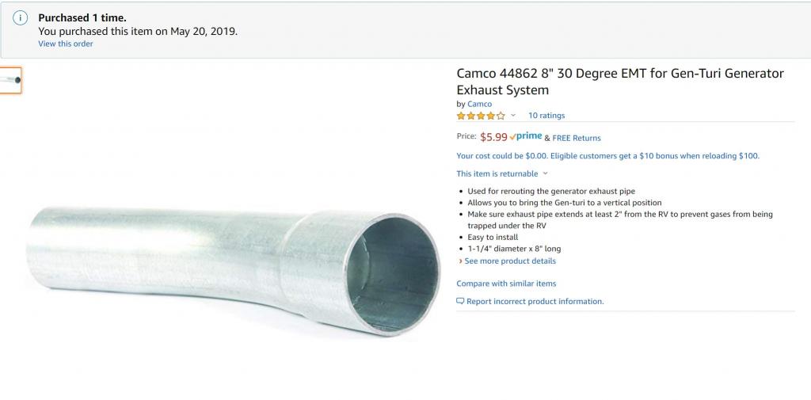Open the View this order link
This screenshot has height=400, width=811.
coord(66,44)
